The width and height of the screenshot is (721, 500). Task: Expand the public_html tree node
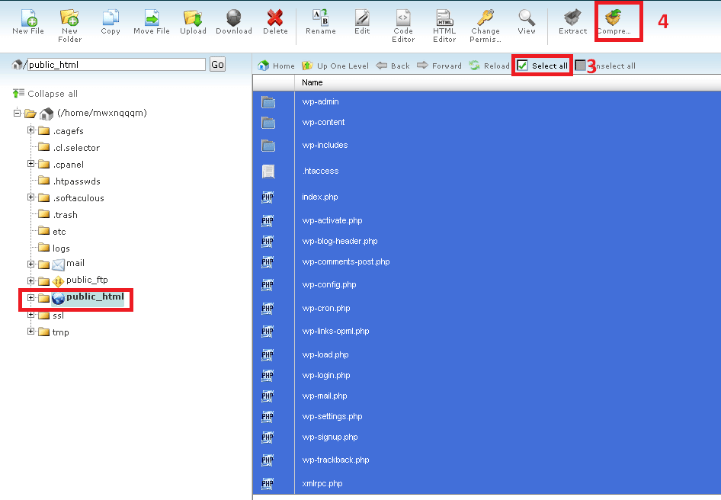[31, 297]
